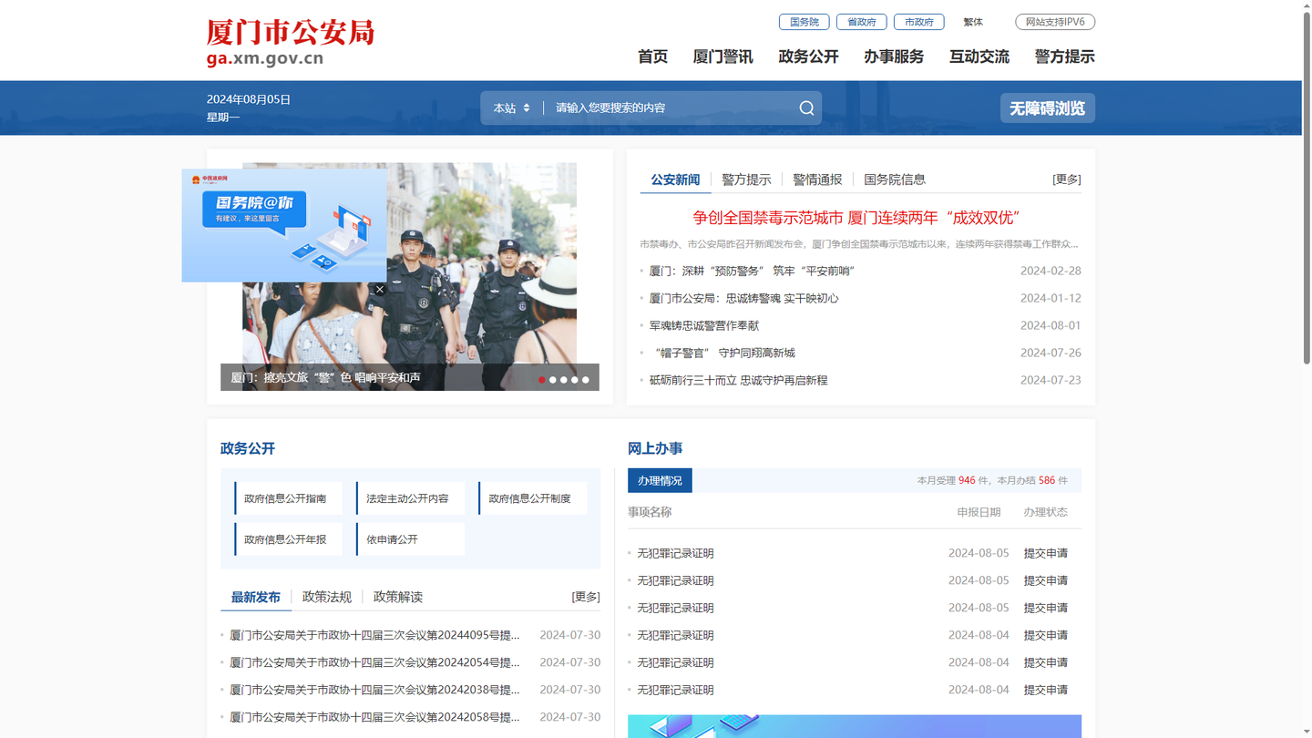The width and height of the screenshot is (1312, 738).
Task: Click the 政务公开 section heading
Action: click(247, 448)
